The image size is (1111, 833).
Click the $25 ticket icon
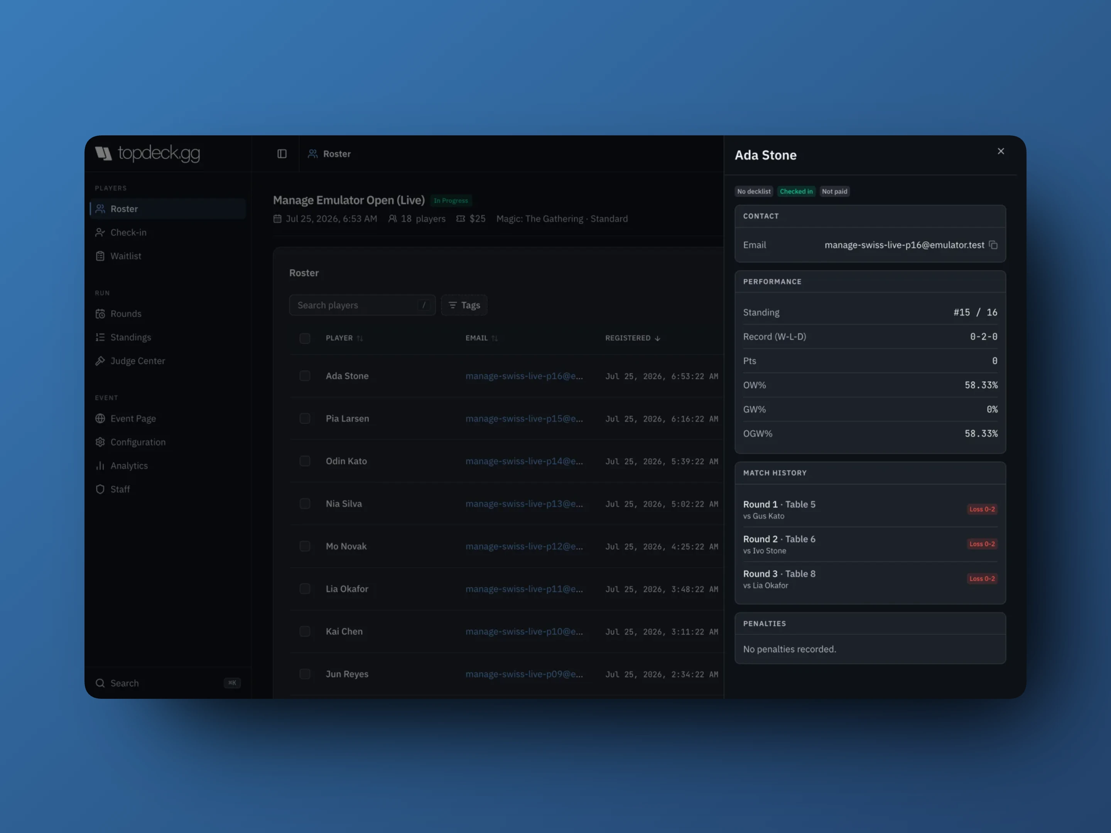460,219
